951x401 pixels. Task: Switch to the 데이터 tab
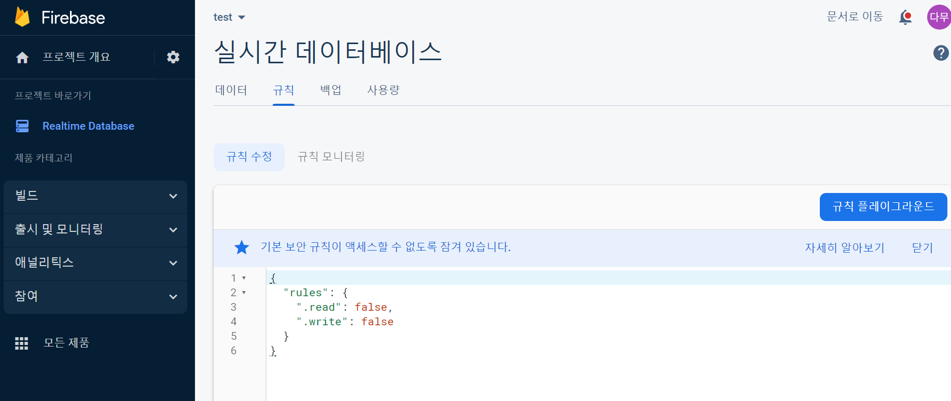tap(231, 90)
